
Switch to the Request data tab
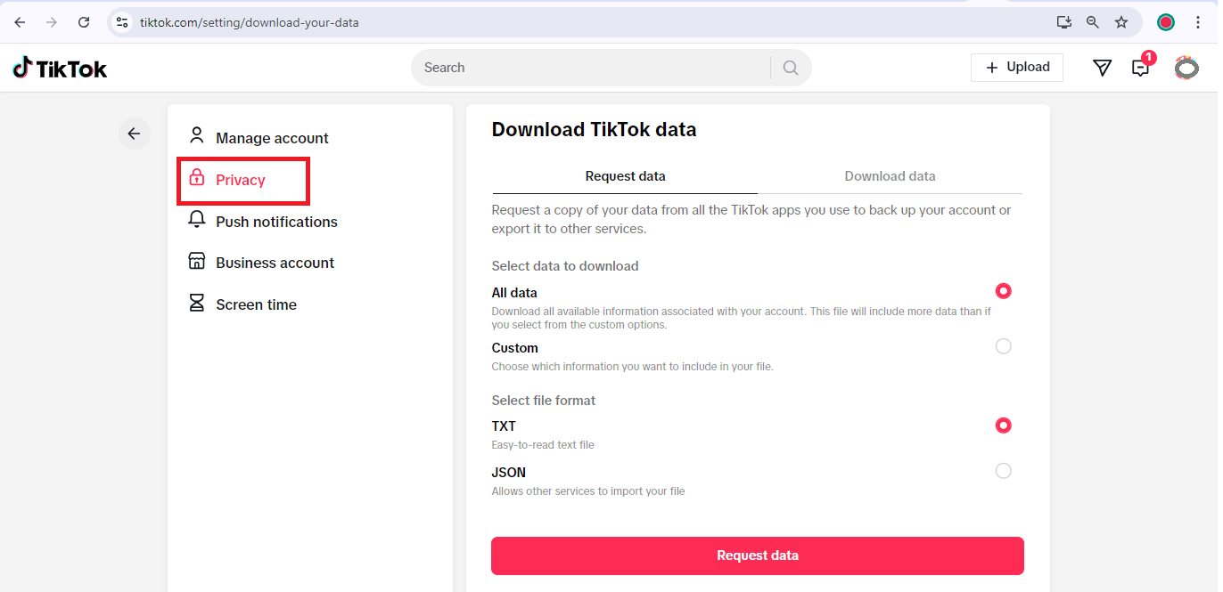(625, 176)
